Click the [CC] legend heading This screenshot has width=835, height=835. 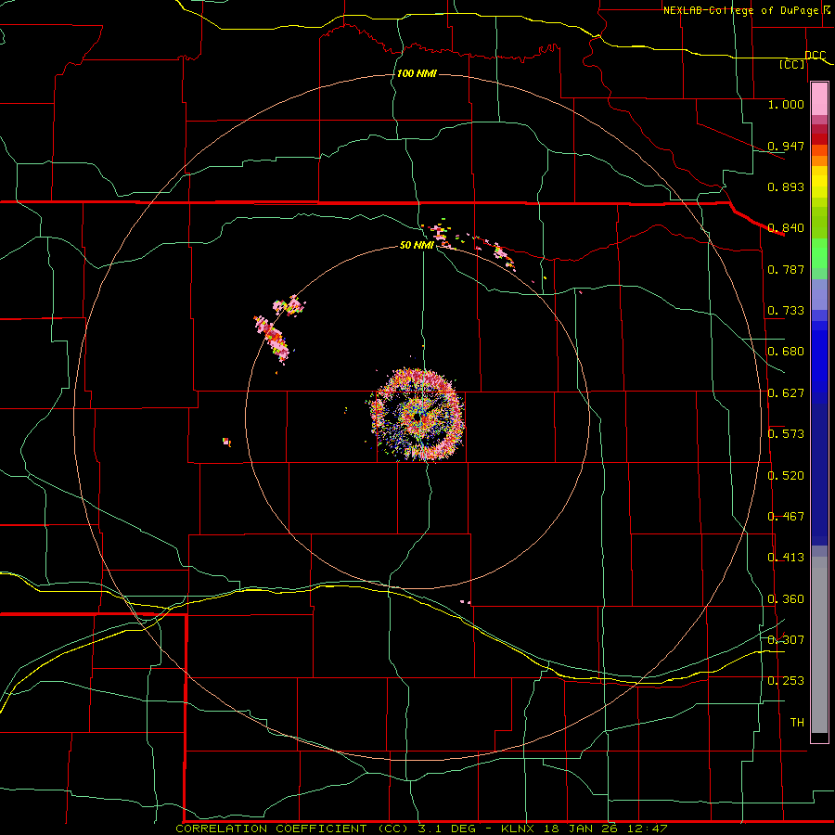pyautogui.click(x=792, y=64)
